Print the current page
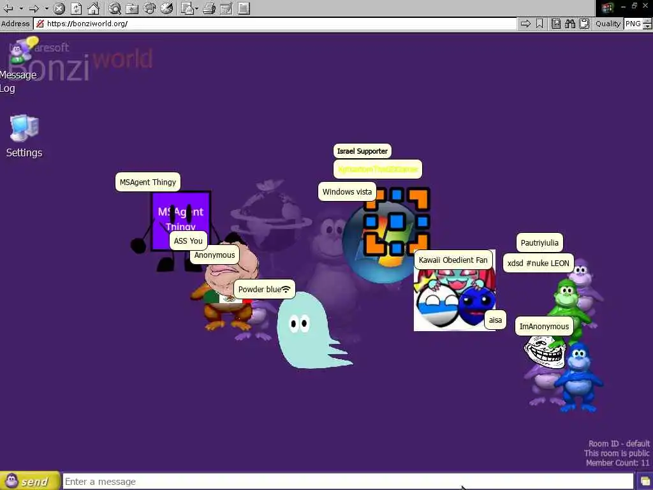653x490 pixels. (209, 8)
